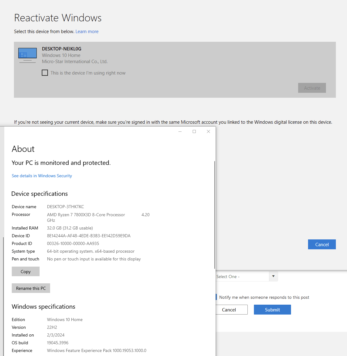Click Version value 22H2

click(52, 327)
